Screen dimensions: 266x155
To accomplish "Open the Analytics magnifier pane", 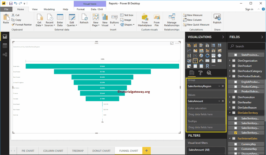I will (x=209, y=73).
